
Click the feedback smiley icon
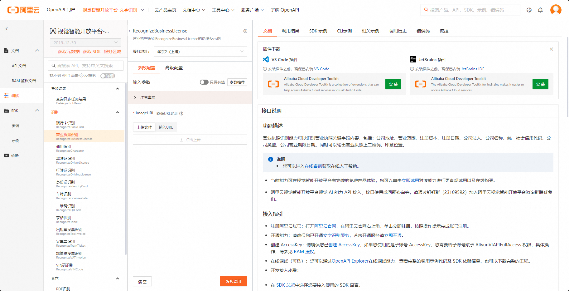pyautogui.click(x=82, y=76)
